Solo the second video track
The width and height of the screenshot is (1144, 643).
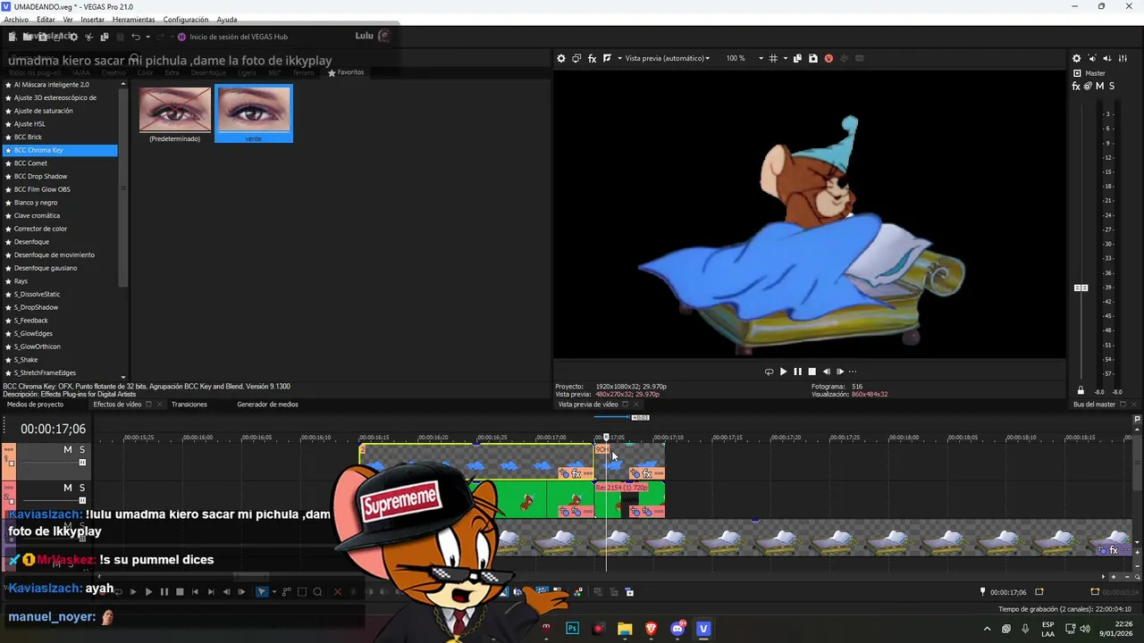pos(82,488)
